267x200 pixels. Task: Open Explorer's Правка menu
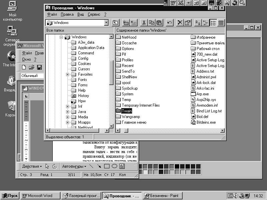point(67,14)
